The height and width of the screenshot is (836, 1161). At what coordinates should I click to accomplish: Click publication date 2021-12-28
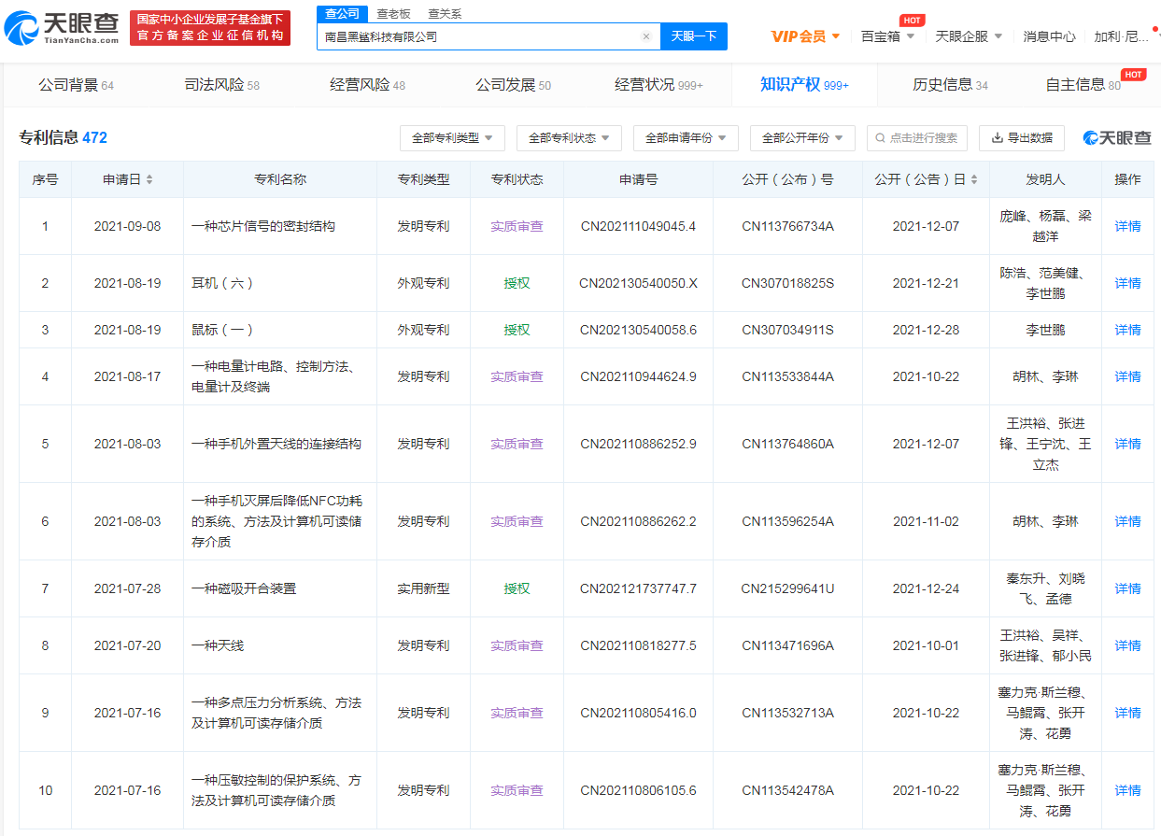coord(926,330)
